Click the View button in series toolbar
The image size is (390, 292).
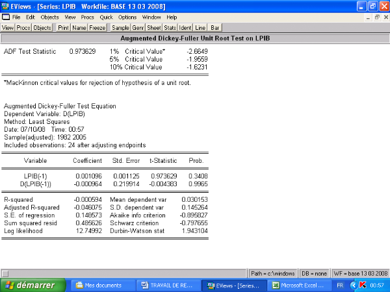8,27
